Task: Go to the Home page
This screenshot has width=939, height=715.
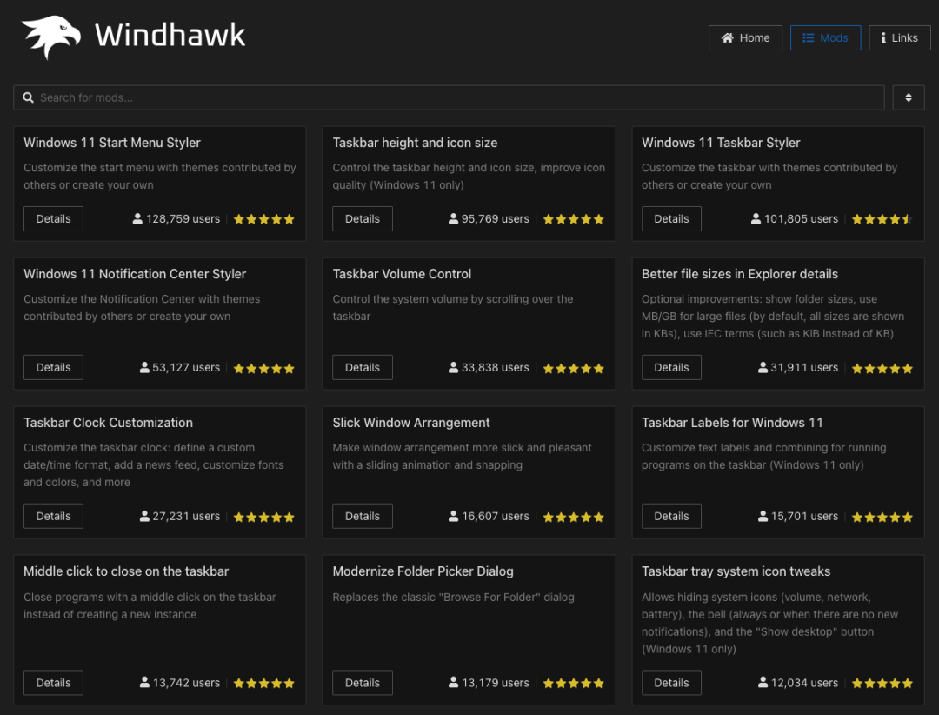Action: (x=745, y=37)
